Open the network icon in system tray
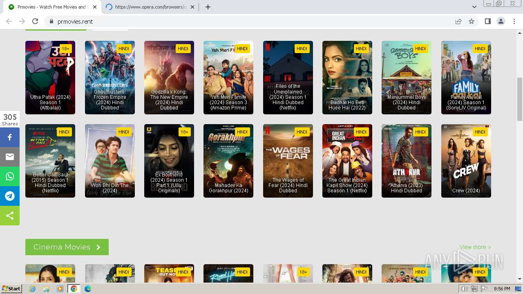This screenshot has width=523, height=294. tap(474, 289)
